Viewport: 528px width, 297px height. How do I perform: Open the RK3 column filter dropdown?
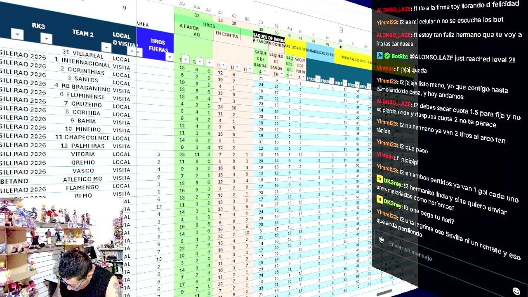coord(46,39)
